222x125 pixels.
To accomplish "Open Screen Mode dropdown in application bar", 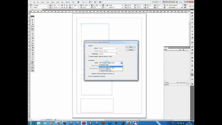I will pos(96,2).
